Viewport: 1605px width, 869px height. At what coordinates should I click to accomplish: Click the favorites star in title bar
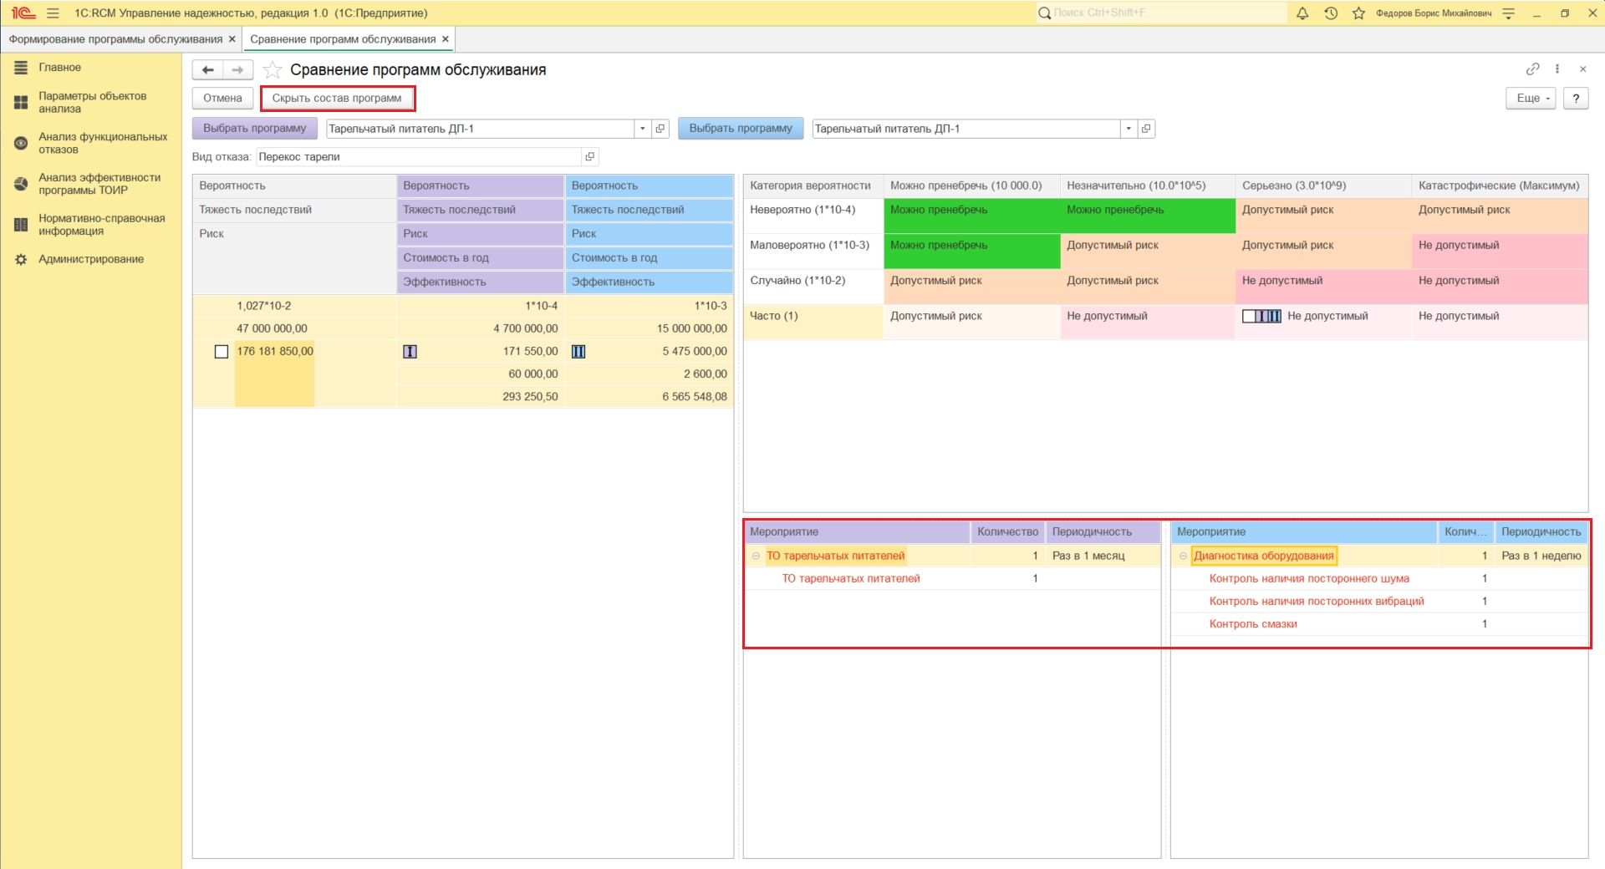point(1358,13)
